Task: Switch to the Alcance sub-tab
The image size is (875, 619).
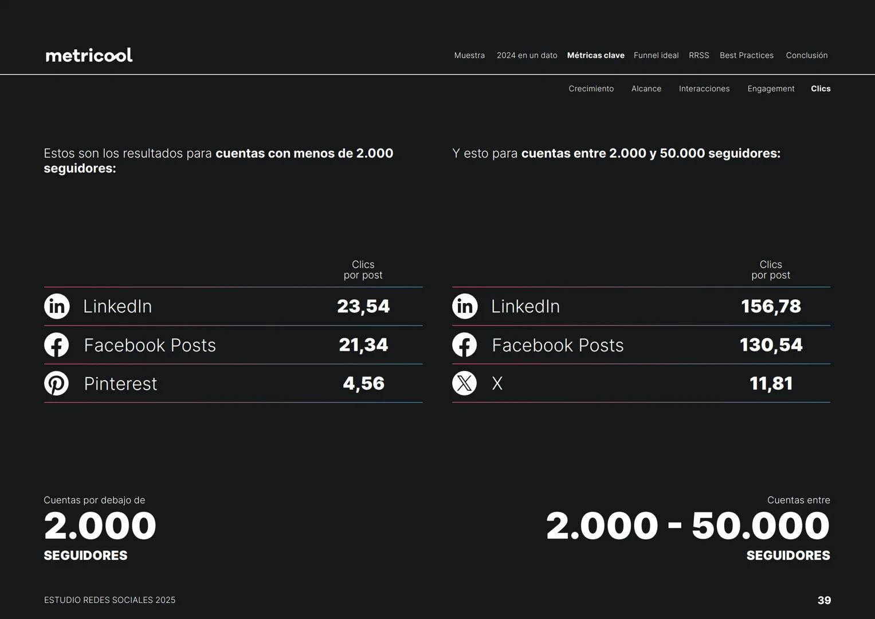Action: pyautogui.click(x=646, y=89)
